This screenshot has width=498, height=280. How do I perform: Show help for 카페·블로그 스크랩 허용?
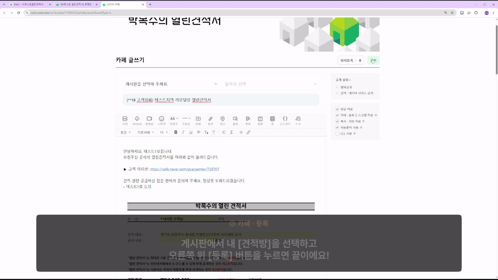click(376, 115)
